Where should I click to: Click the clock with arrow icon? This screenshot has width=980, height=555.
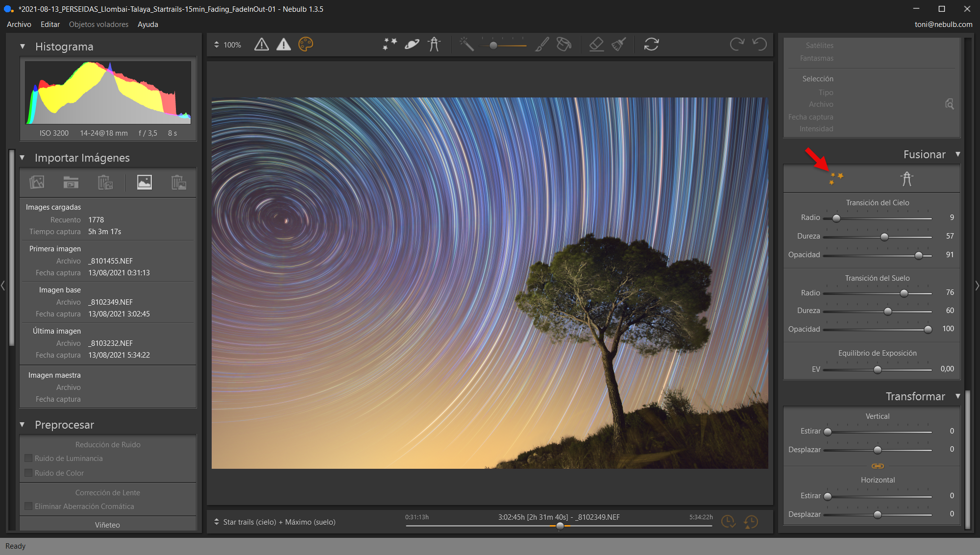[751, 522]
